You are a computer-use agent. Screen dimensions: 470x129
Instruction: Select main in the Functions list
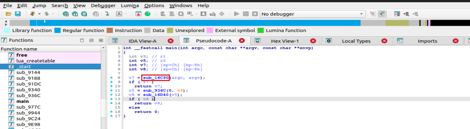[23, 101]
